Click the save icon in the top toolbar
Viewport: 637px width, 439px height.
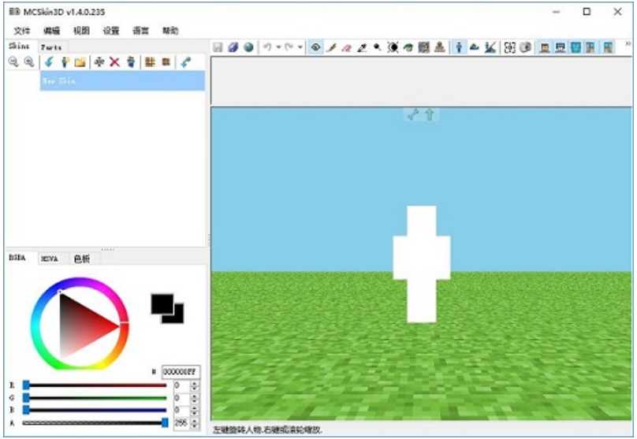(218, 47)
